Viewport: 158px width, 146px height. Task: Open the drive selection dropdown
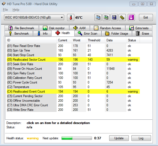coord(34,17)
